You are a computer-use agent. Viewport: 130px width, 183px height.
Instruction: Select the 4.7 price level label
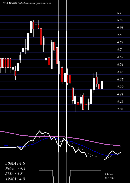[x=119, y=50]
